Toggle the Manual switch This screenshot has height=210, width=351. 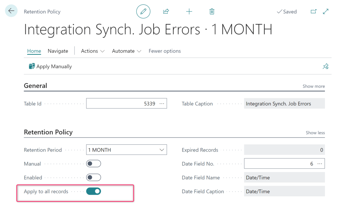coord(93,164)
